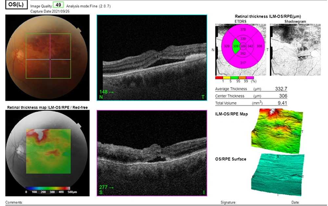The width and height of the screenshot is (328, 206).
Task: Click the green 148 scan line indicator
Action: pyautogui.click(x=106, y=92)
